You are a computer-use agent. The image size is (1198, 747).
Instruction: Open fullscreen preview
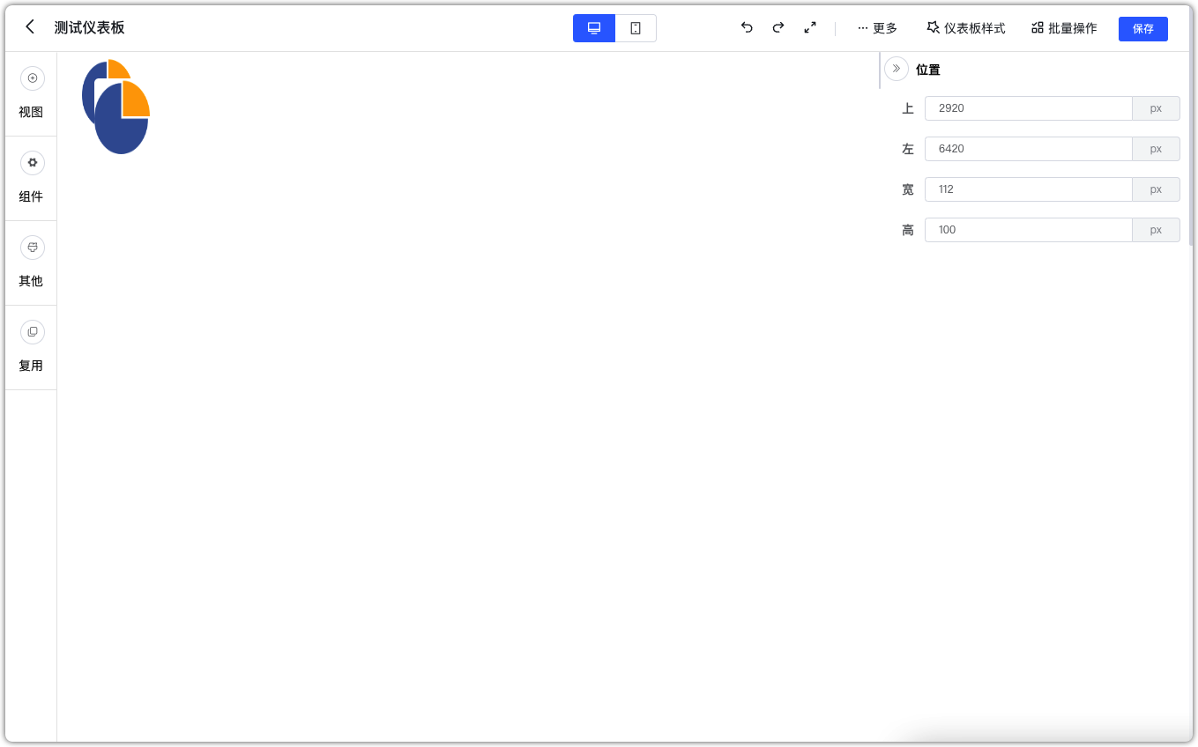[810, 28]
